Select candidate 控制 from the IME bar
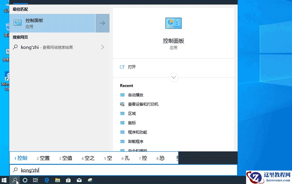The width and height of the screenshot is (292, 184). pos(20,158)
